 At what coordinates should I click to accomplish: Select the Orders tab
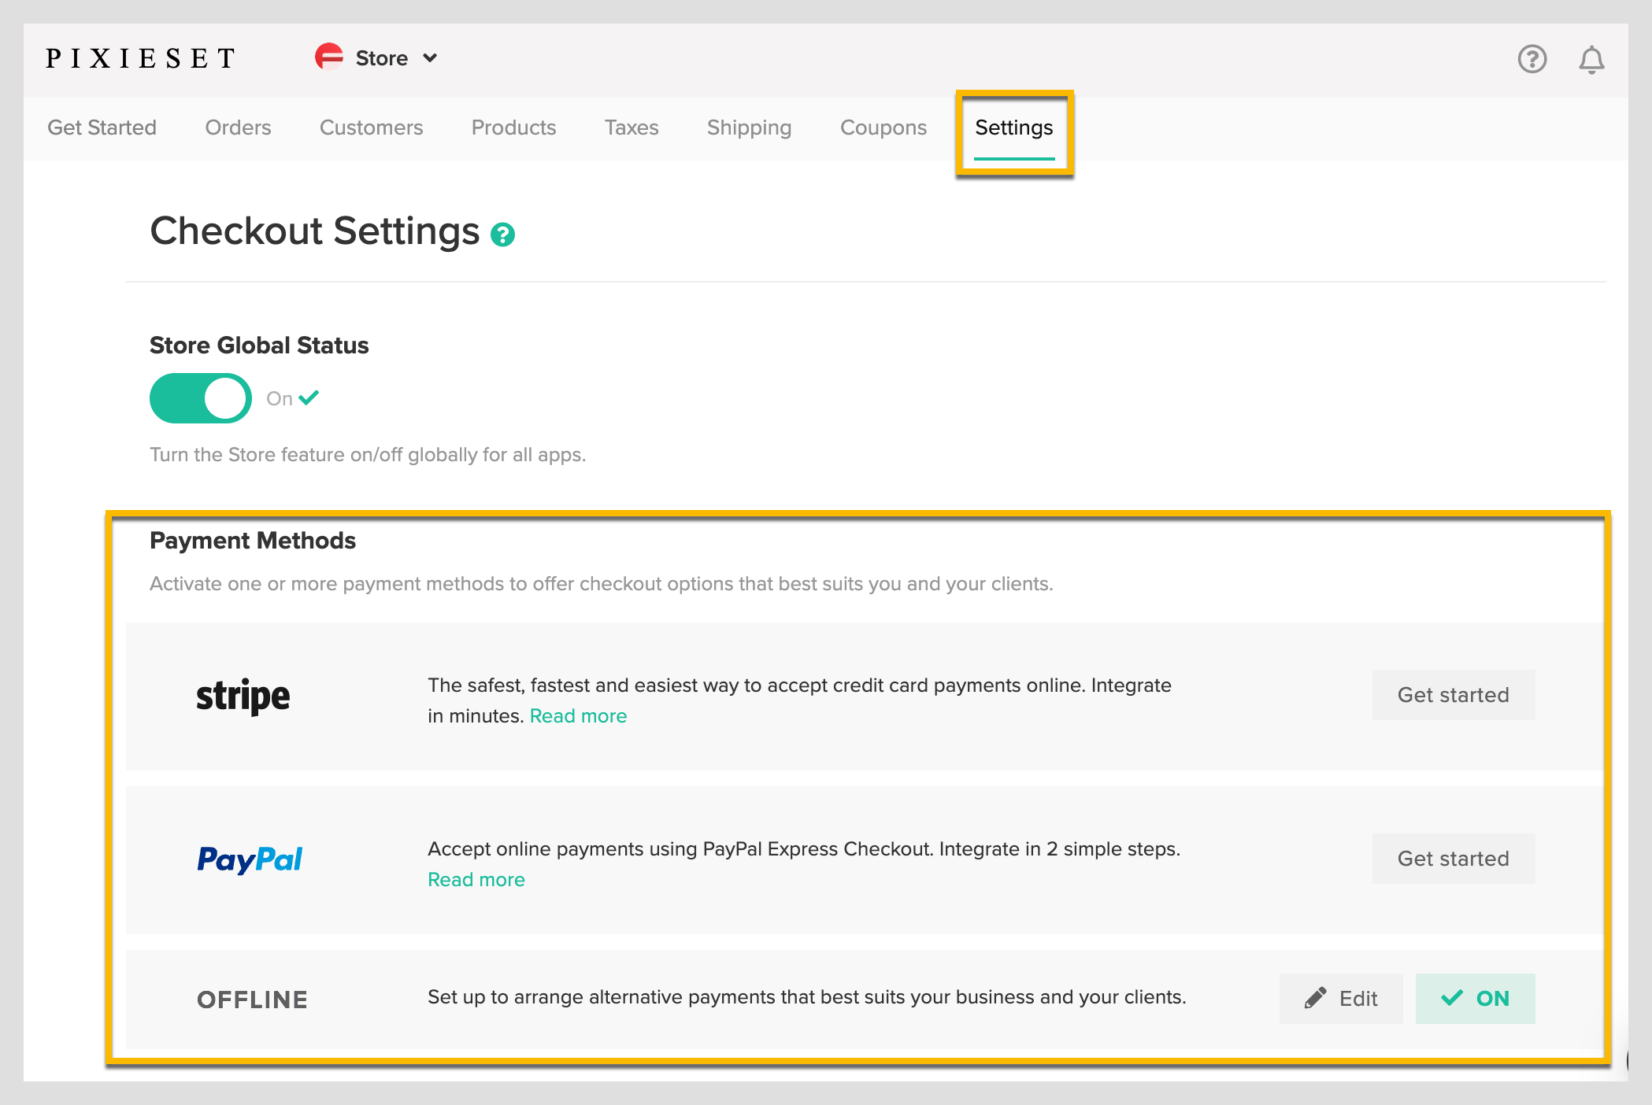click(238, 128)
